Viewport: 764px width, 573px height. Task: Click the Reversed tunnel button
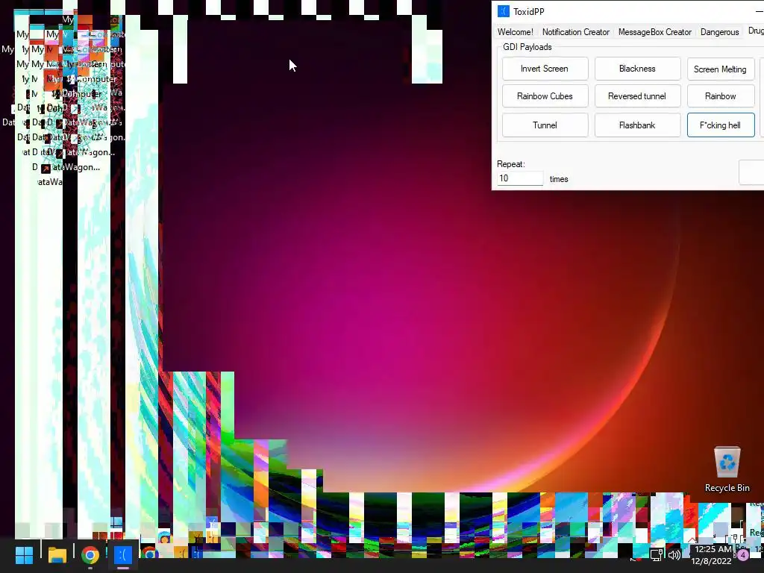pyautogui.click(x=637, y=96)
